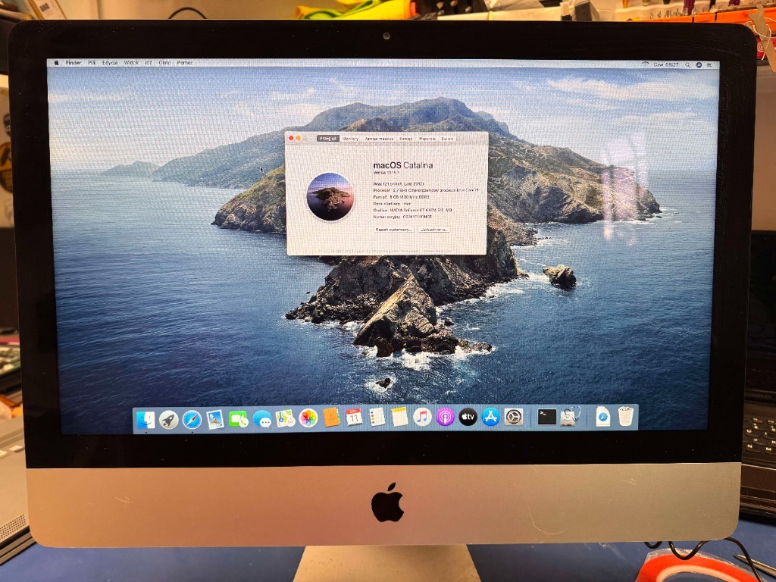Image resolution: width=776 pixels, height=582 pixels.
Task: Click Raport systemowy button
Action: [x=393, y=230]
